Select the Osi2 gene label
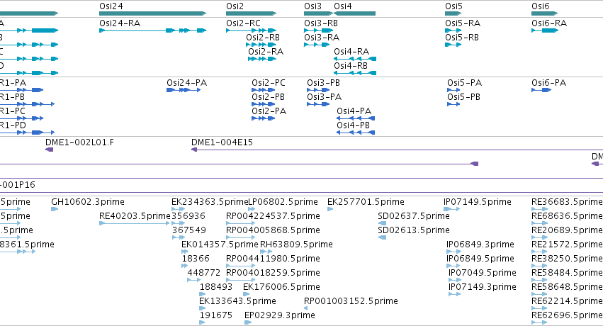This screenshot has height=326, width=603. (x=235, y=6)
